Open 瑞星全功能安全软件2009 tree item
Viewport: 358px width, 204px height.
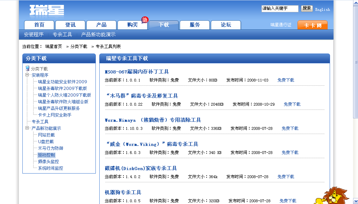62,82
